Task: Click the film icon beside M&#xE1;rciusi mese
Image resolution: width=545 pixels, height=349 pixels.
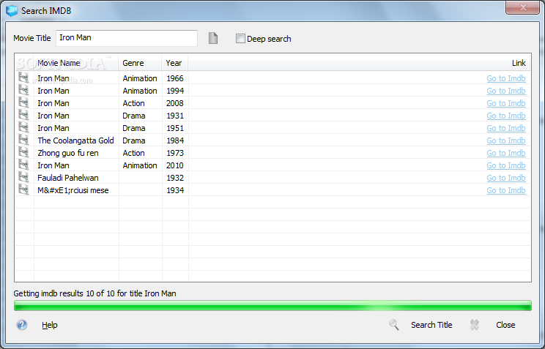Action: tap(23, 190)
